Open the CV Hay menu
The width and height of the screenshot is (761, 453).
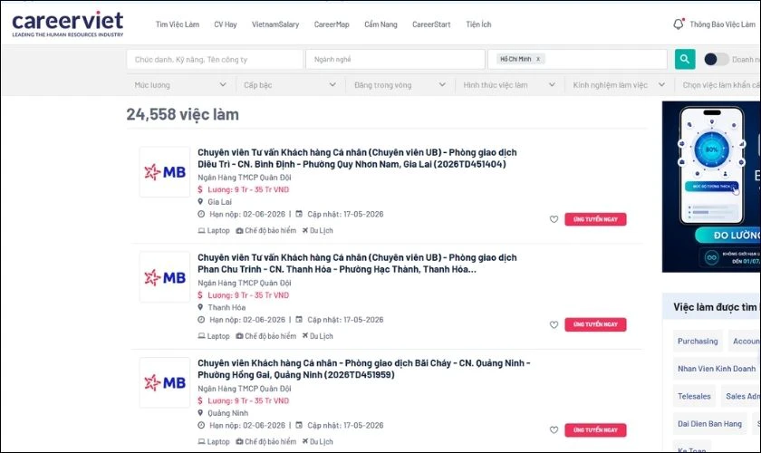226,24
